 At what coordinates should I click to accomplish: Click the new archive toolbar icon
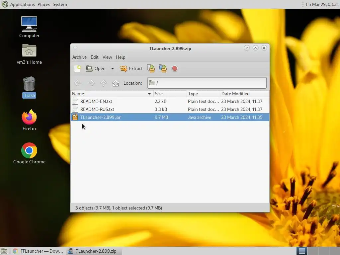pyautogui.click(x=77, y=68)
